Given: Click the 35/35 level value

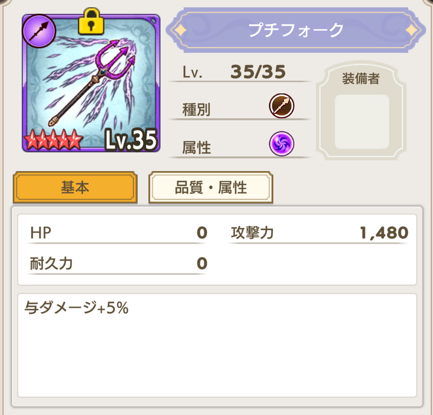Looking at the screenshot, I should click(258, 72).
